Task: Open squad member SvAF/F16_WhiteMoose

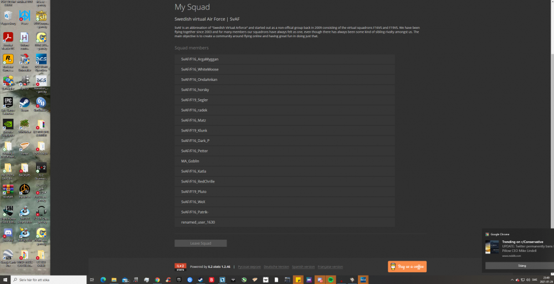Action: (x=284, y=69)
